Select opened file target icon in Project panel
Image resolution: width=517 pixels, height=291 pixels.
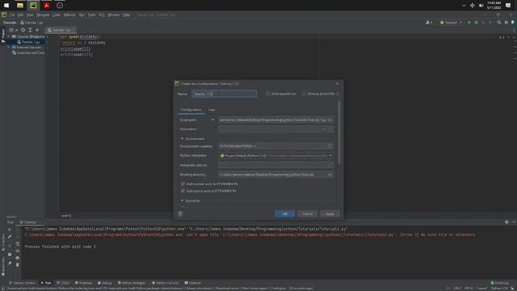click(23, 30)
